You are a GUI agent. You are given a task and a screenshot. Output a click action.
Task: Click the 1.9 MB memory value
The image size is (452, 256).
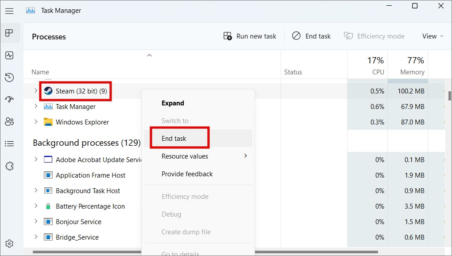[414, 175]
